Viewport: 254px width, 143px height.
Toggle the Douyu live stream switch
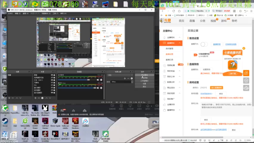pyautogui.click(x=204, y=44)
